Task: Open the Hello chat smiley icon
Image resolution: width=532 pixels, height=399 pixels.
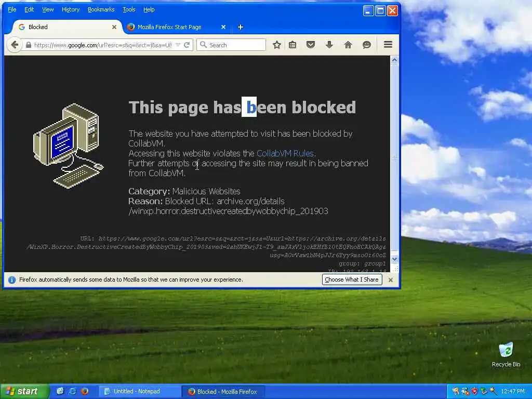Action: point(366,45)
